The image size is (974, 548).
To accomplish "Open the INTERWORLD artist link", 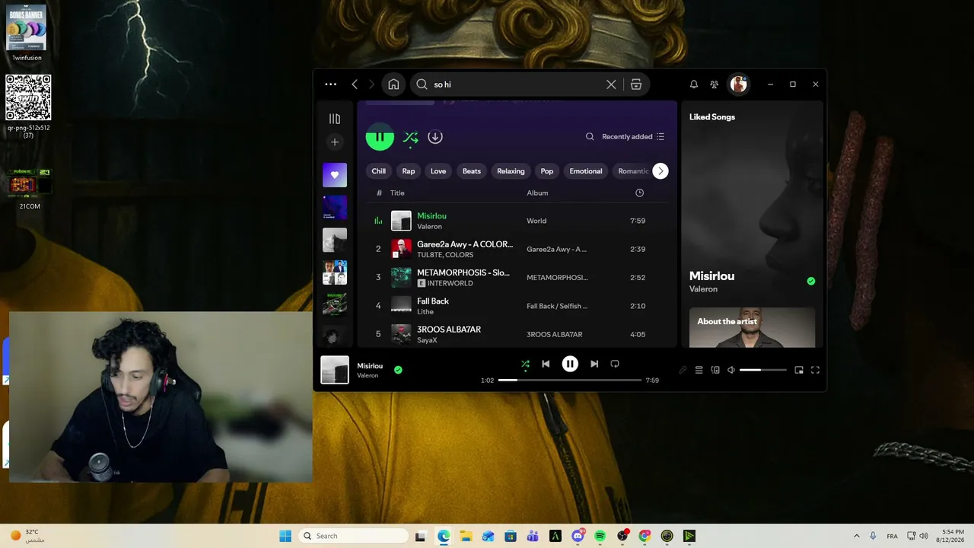I will click(450, 283).
